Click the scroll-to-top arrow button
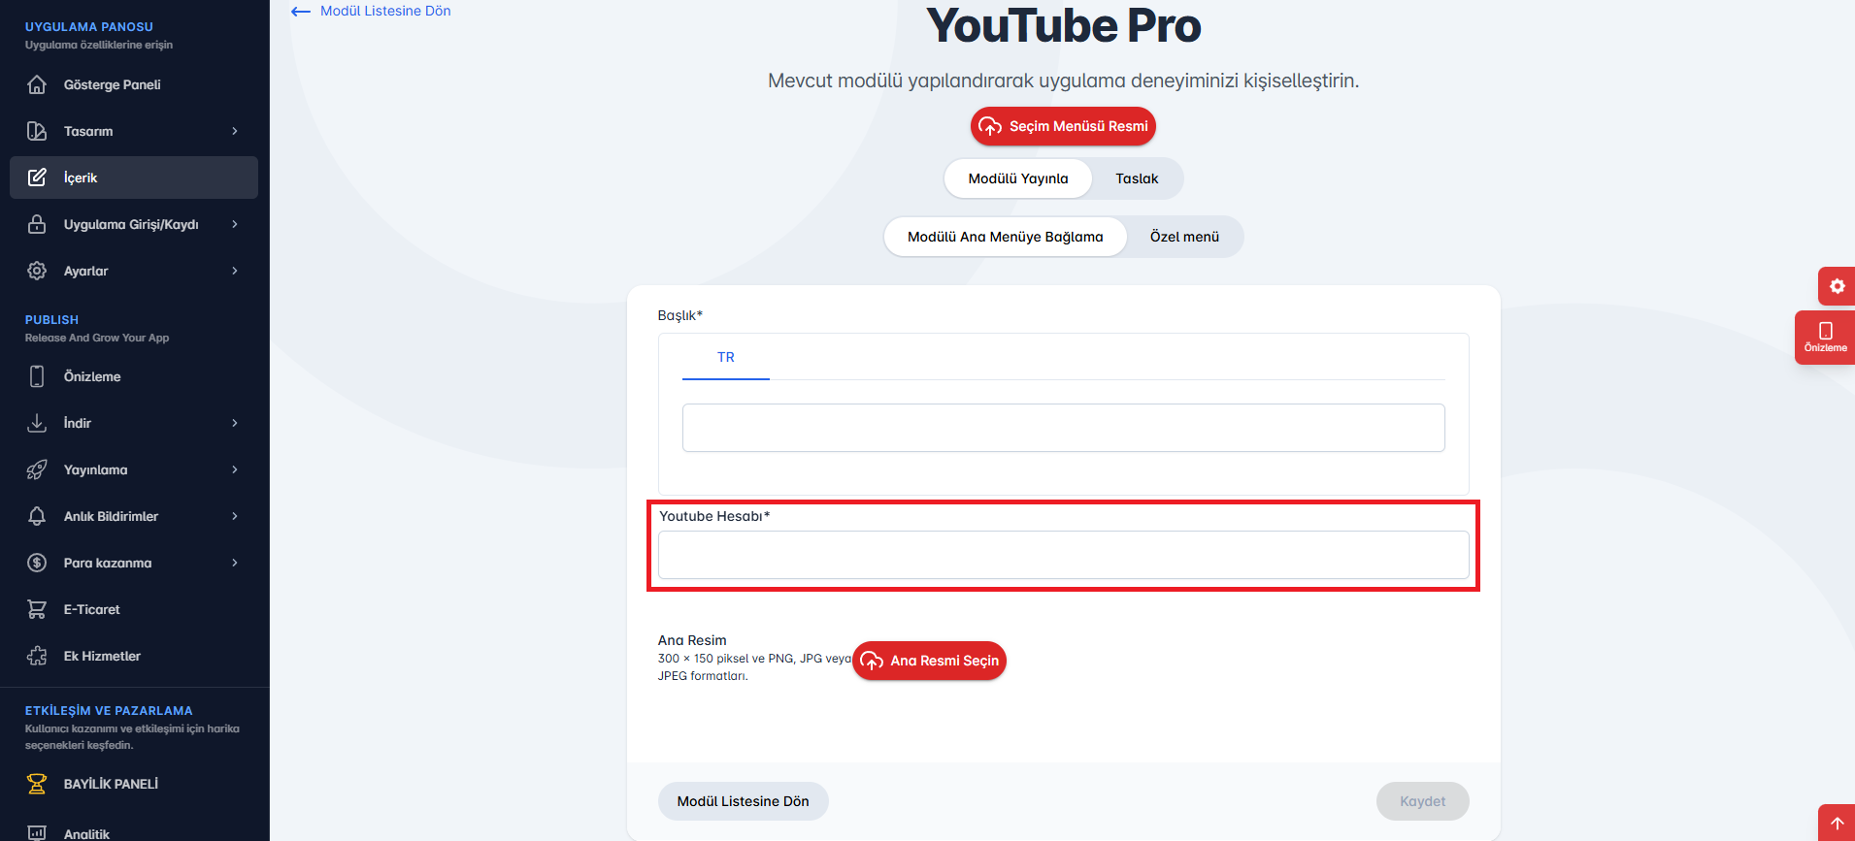The height and width of the screenshot is (841, 1855). [x=1837, y=823]
